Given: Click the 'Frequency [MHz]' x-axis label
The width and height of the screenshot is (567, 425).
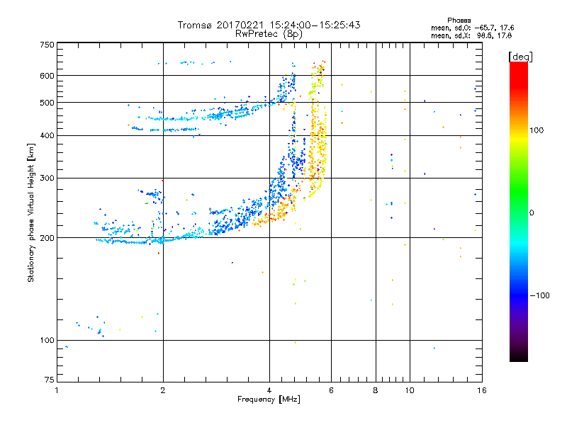Looking at the screenshot, I should click(269, 399).
